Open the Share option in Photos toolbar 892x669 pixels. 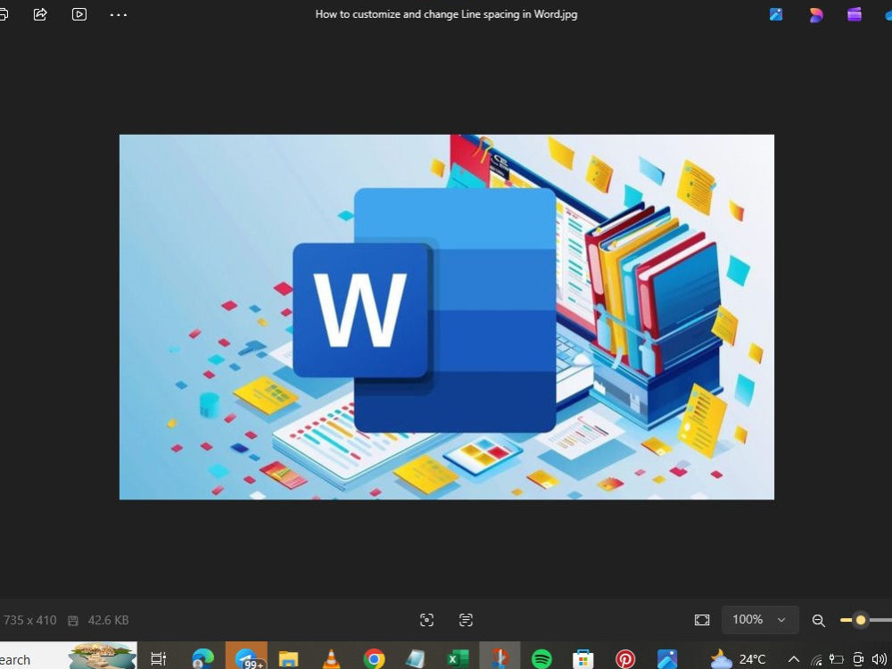[40, 14]
